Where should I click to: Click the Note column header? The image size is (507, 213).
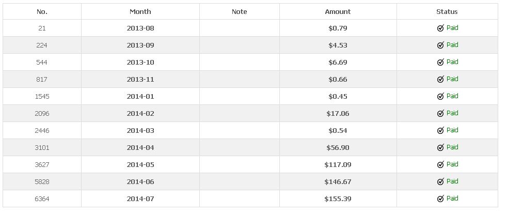pos(239,12)
